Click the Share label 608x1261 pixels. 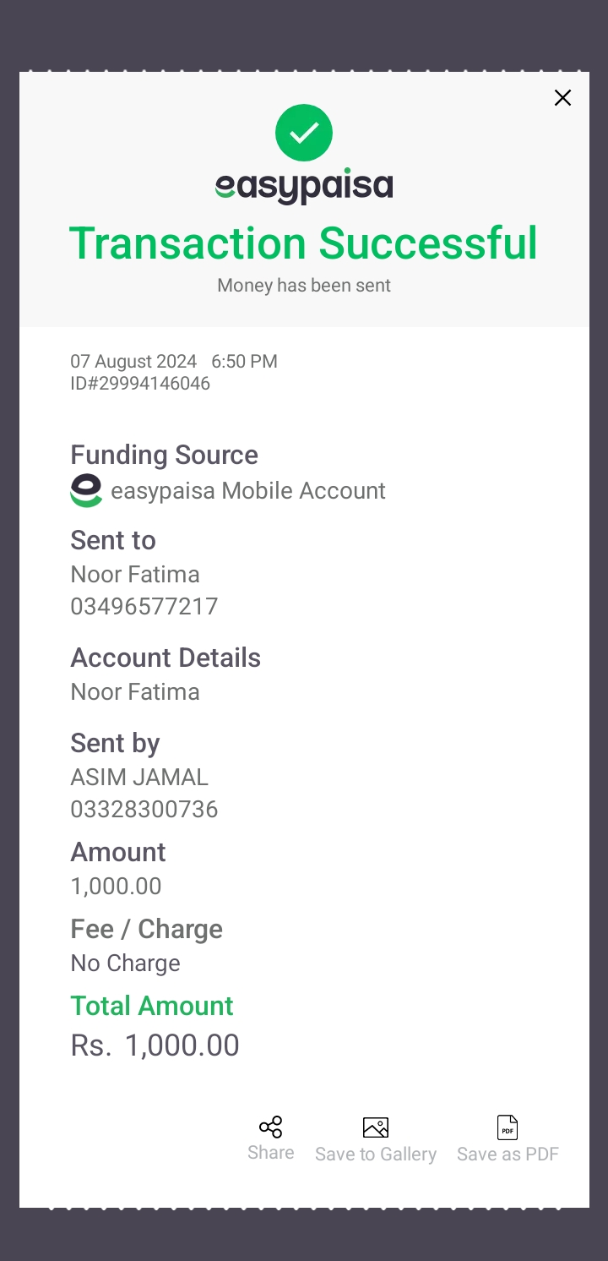click(271, 1153)
